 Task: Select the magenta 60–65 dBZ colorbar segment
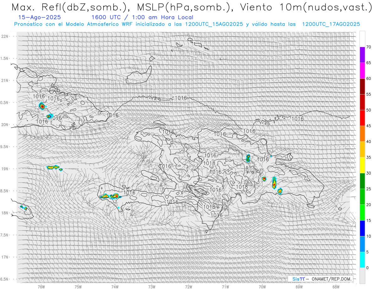[362, 71]
